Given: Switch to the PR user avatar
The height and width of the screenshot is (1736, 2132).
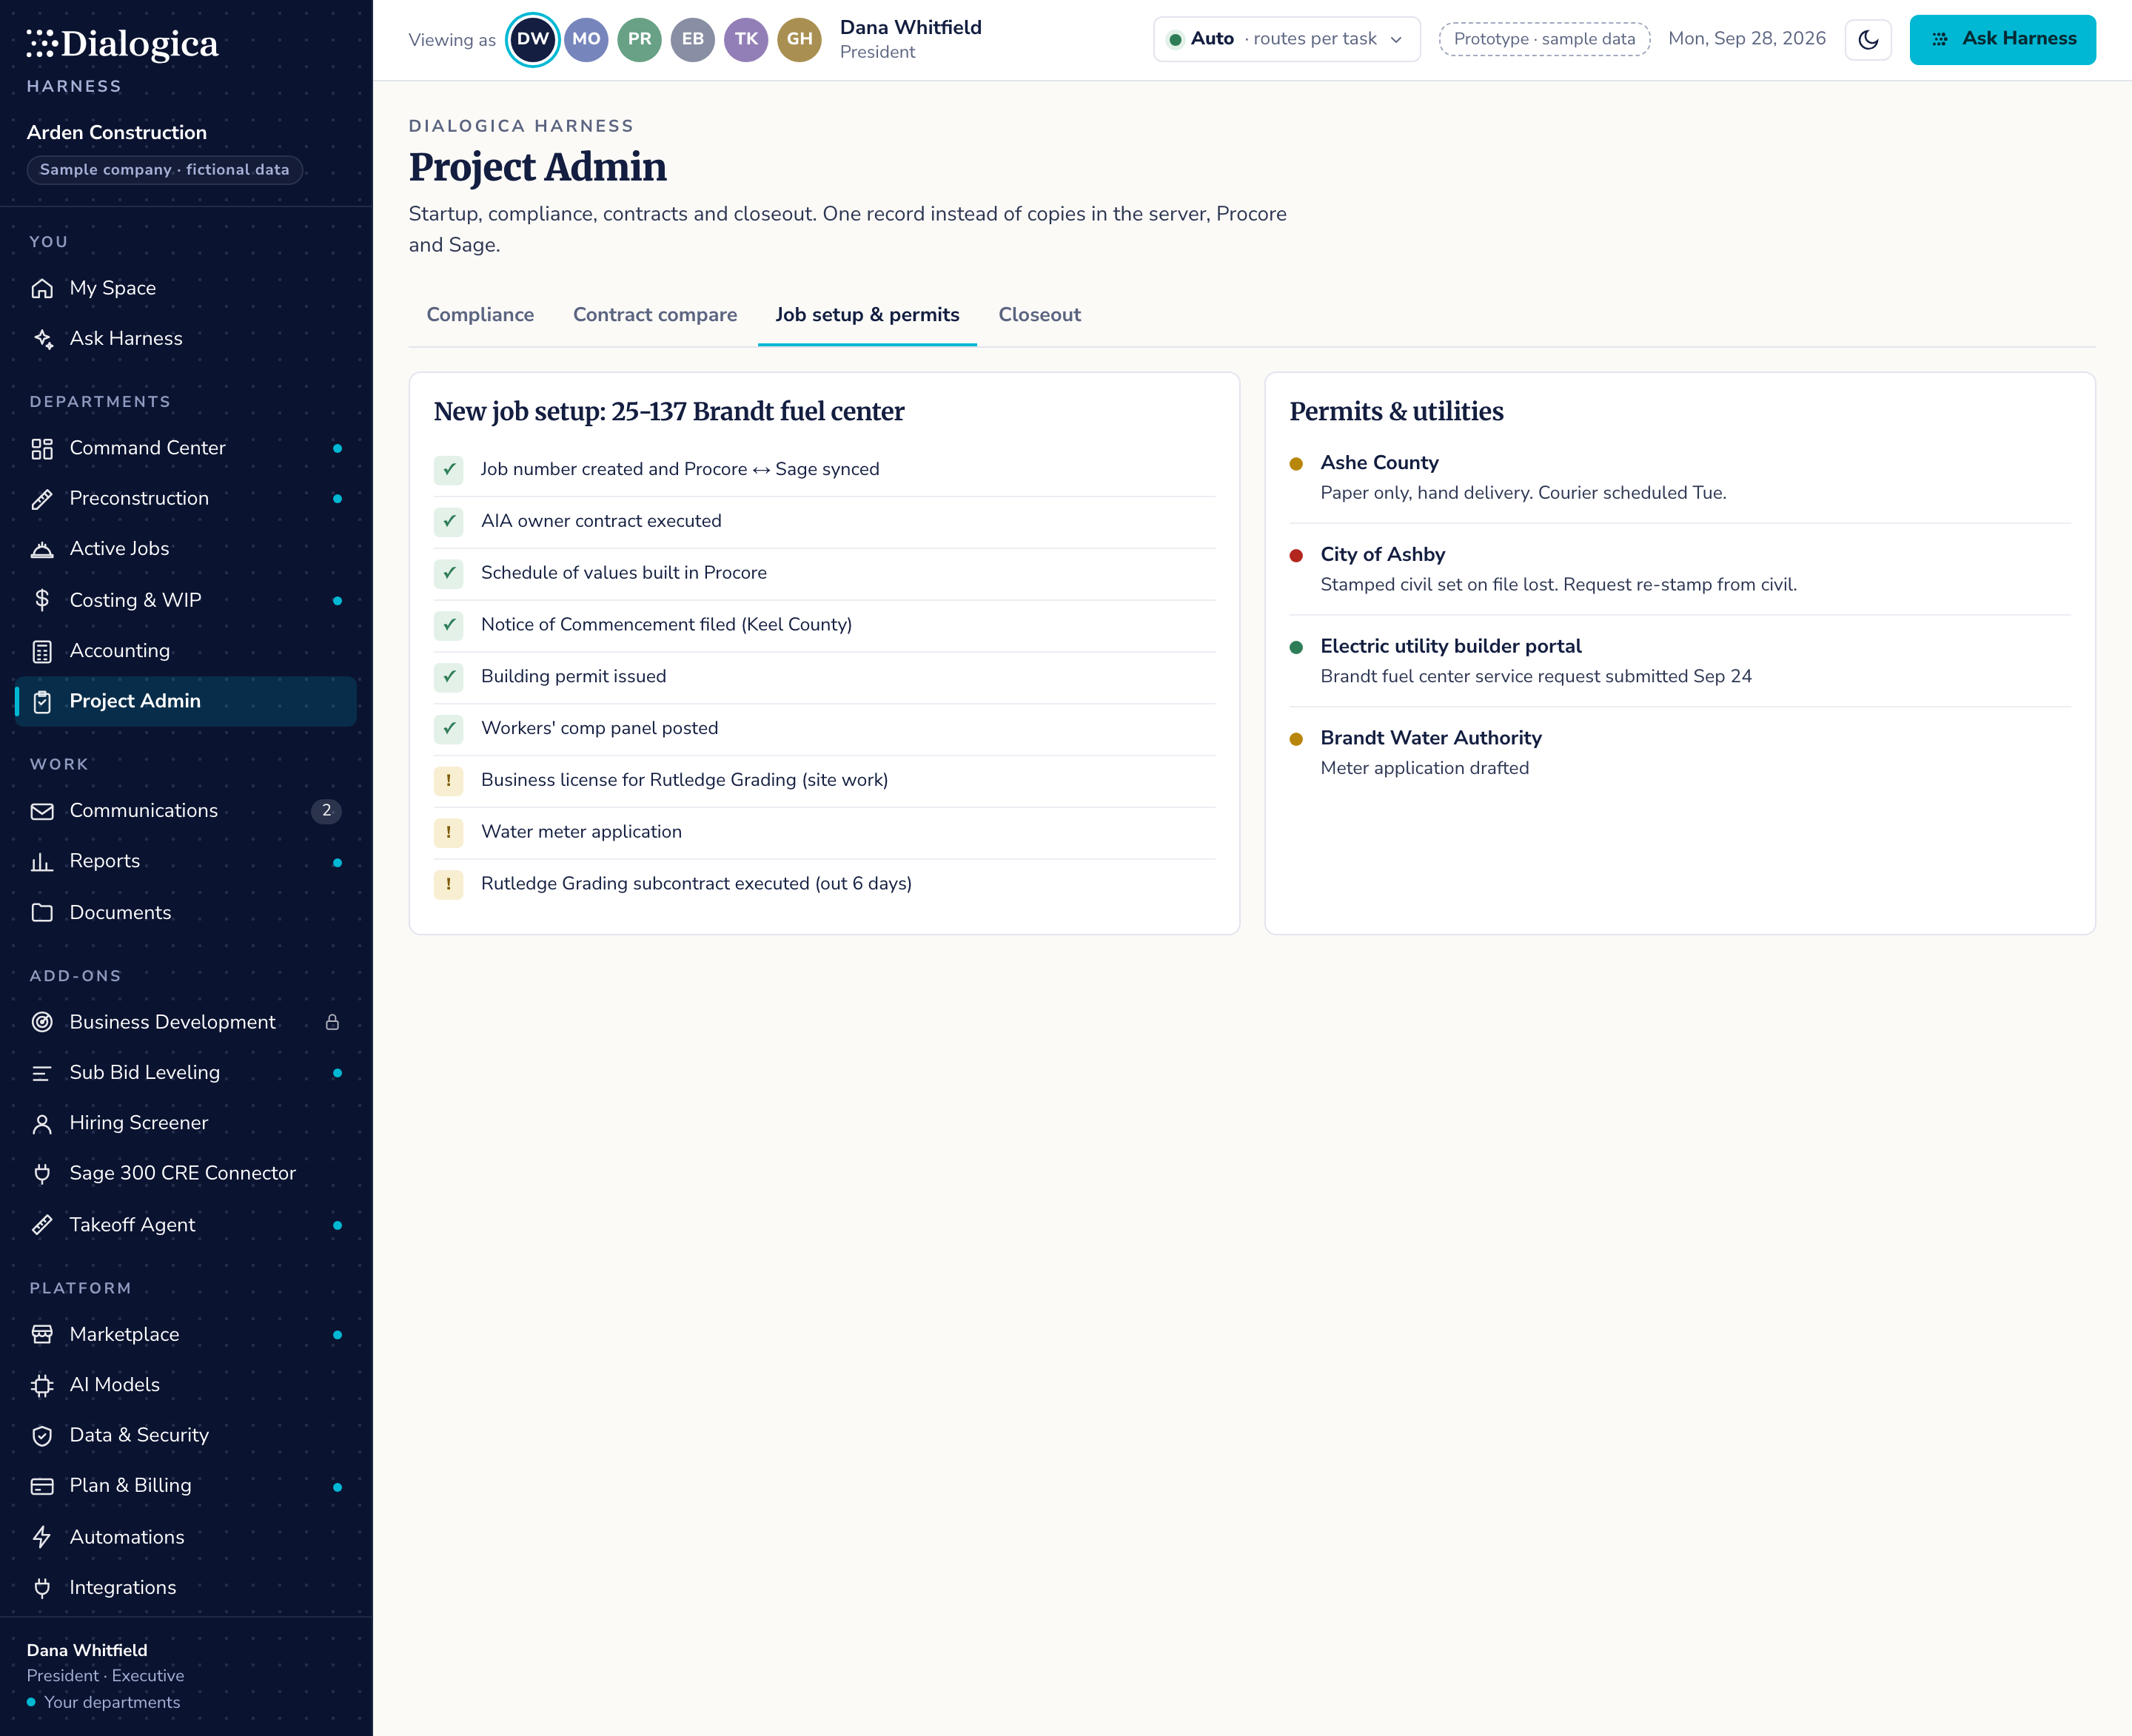Looking at the screenshot, I should pos(640,40).
